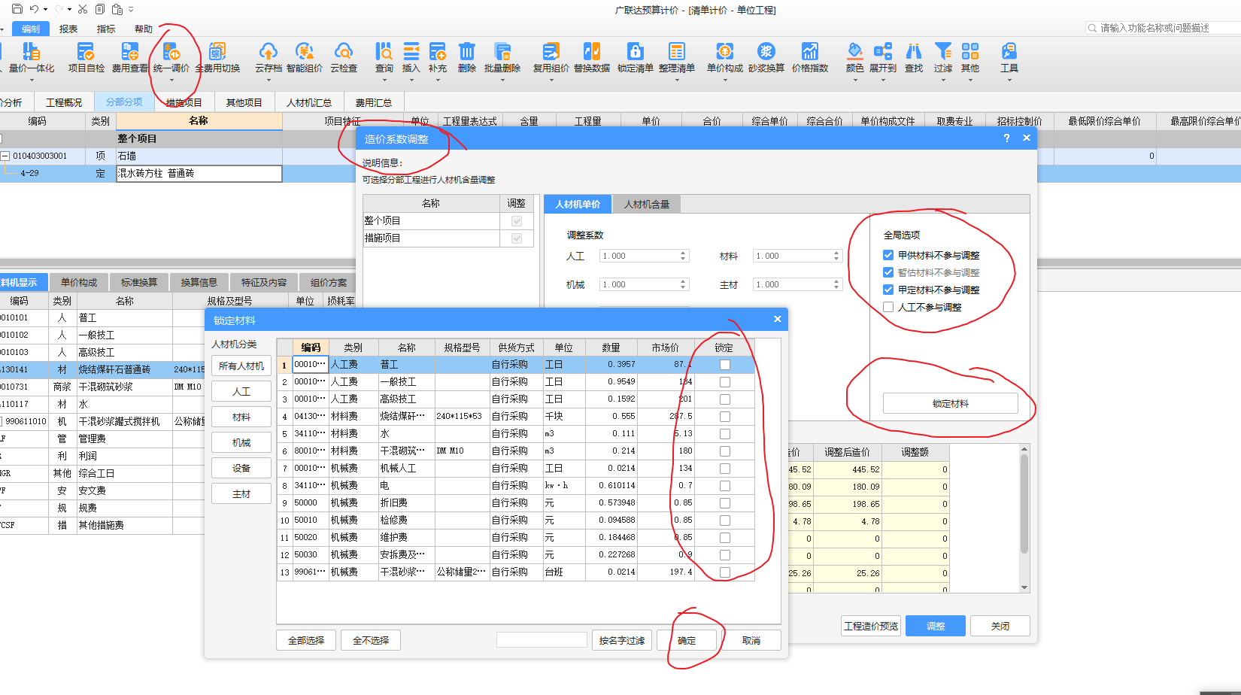The height and width of the screenshot is (695, 1241).
Task: Click 按名字过滤 button
Action: coord(621,640)
